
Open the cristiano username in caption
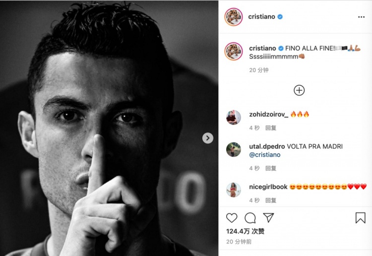click(262, 48)
